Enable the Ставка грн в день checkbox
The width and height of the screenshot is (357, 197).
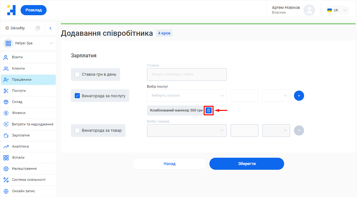tap(77, 75)
